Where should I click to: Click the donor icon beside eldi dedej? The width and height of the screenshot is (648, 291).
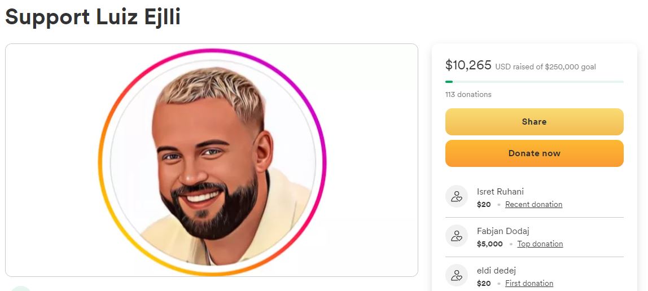pyautogui.click(x=456, y=275)
